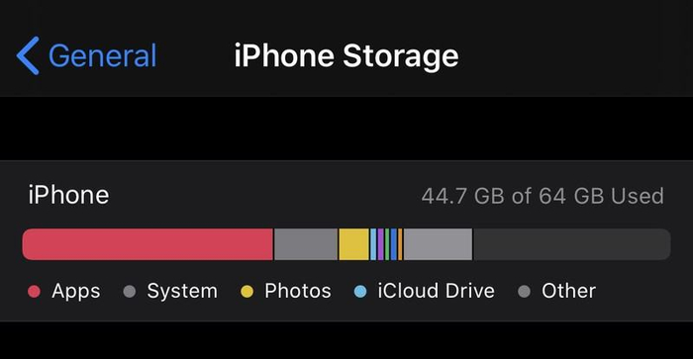Screen dimensions: 693x359
Task: Select the light gray Other bar segment
Action: [438, 244]
